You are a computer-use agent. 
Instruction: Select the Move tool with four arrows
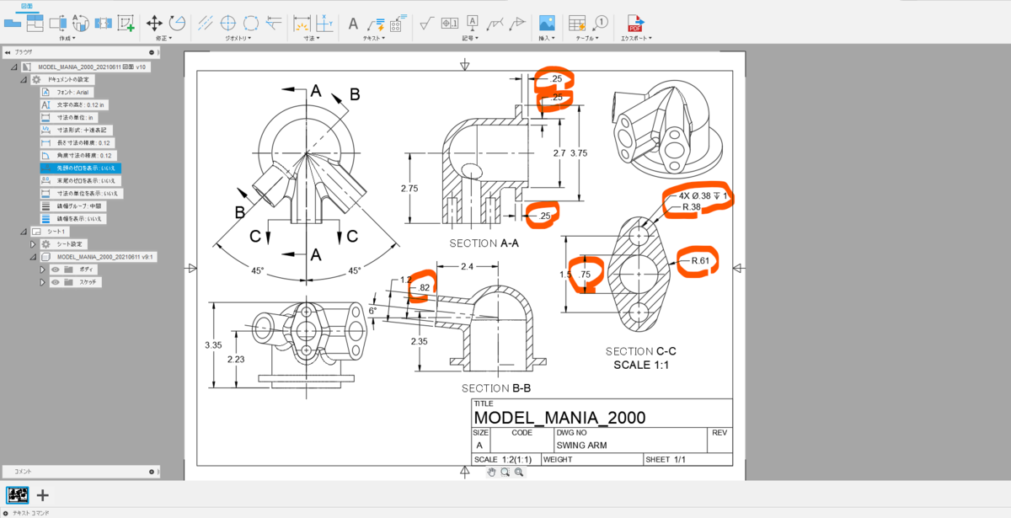click(x=155, y=23)
